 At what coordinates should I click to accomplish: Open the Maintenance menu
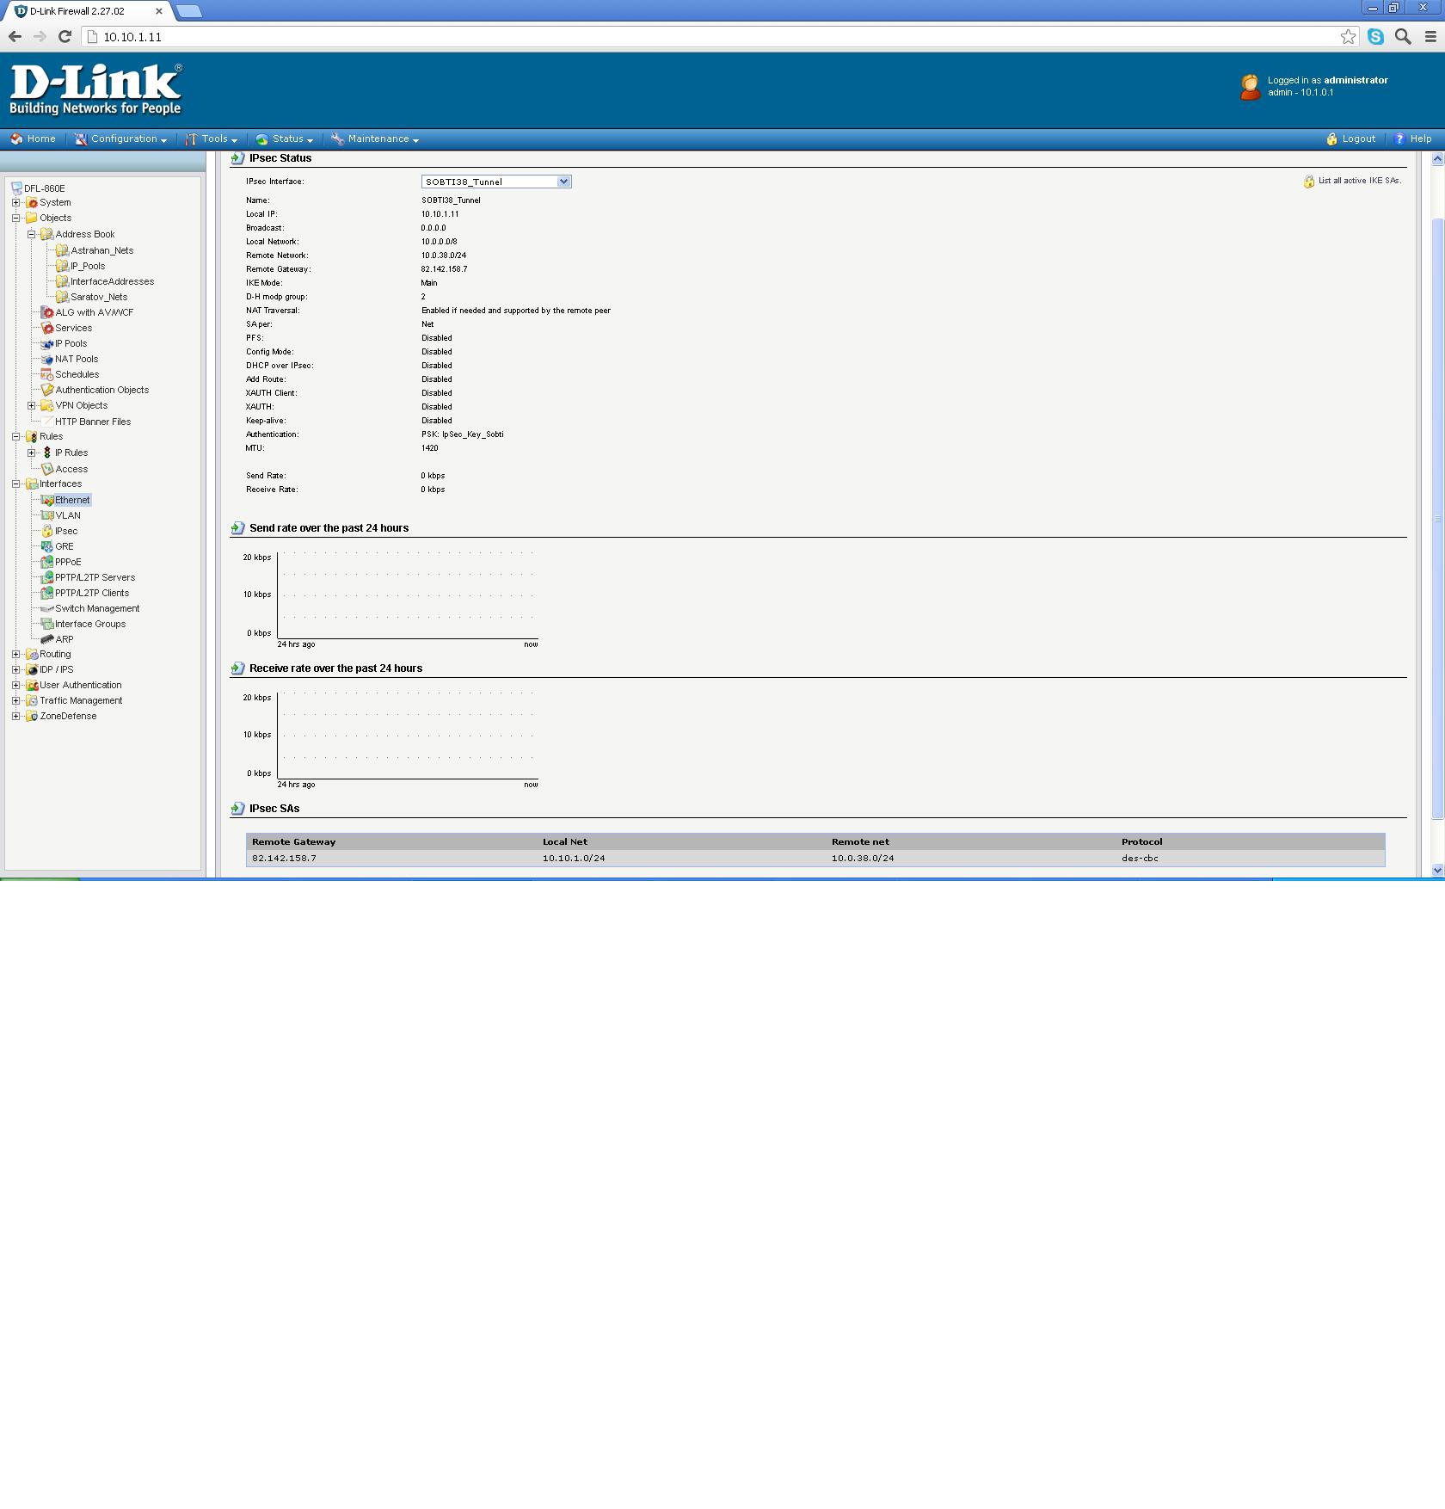pyautogui.click(x=375, y=139)
